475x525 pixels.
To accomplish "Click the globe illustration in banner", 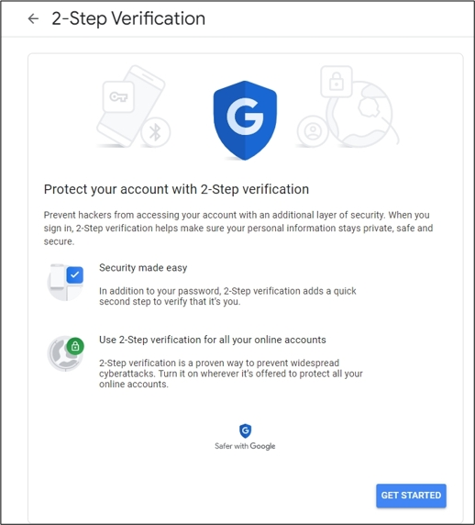I will [362, 114].
